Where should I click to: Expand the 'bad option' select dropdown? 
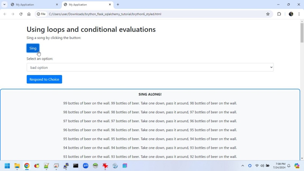tap(150, 67)
